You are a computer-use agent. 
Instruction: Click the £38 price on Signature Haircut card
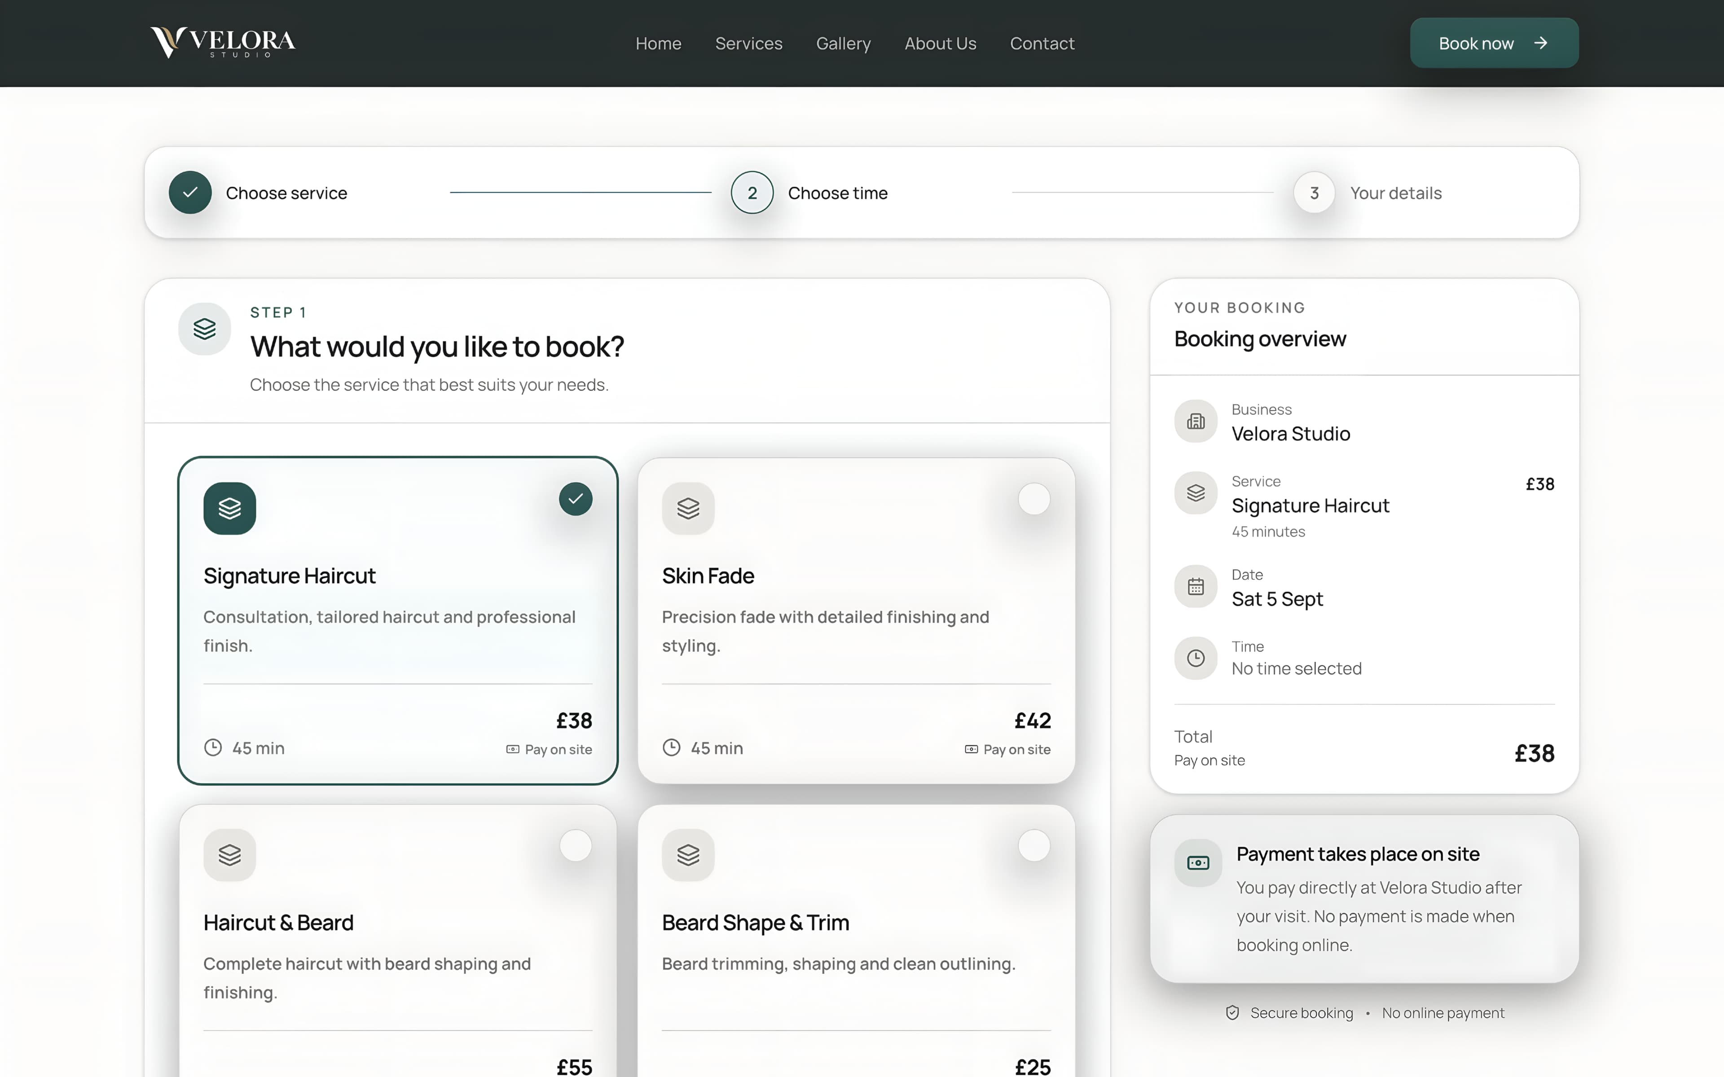(x=574, y=721)
